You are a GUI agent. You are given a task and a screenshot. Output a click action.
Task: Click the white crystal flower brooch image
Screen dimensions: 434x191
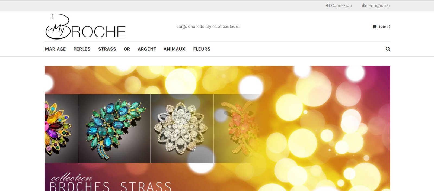click(x=182, y=128)
